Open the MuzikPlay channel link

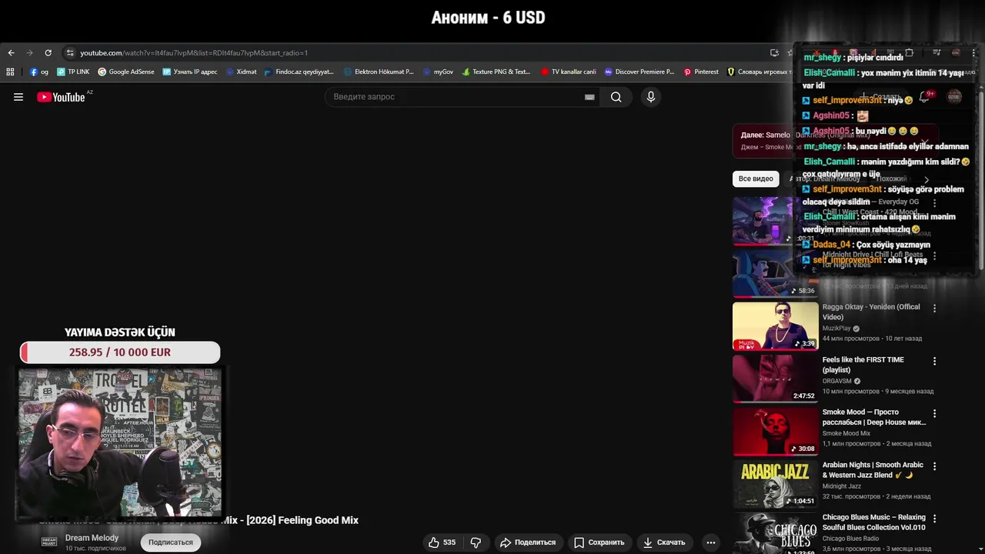pyautogui.click(x=836, y=329)
